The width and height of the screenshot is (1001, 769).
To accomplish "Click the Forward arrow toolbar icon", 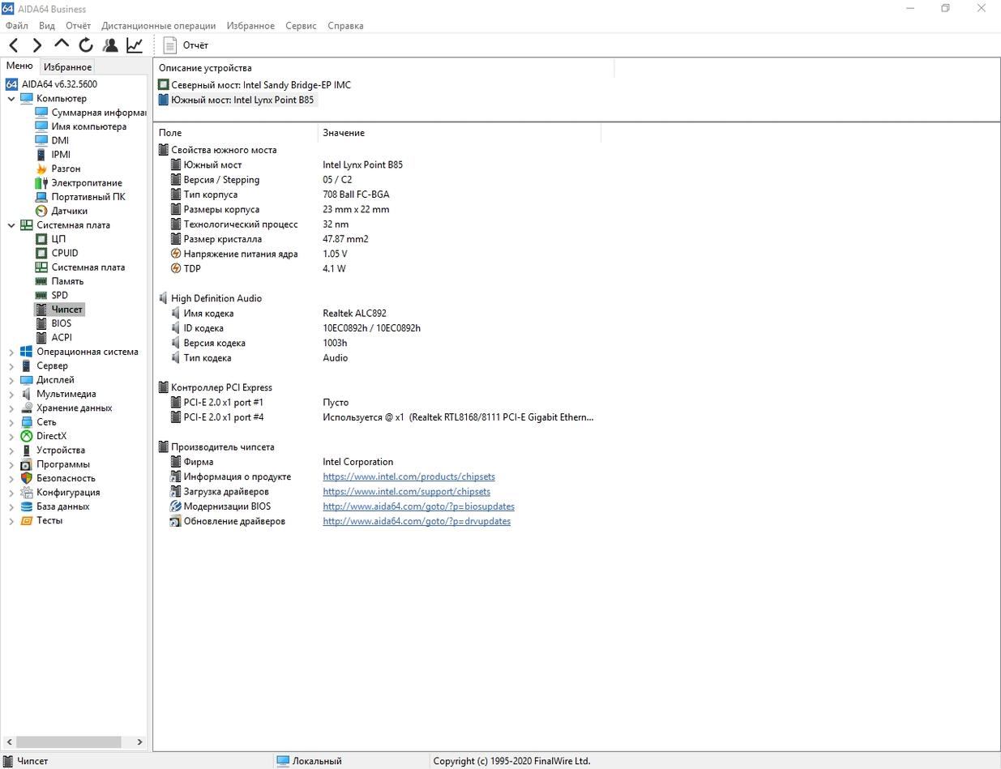I will tap(37, 45).
